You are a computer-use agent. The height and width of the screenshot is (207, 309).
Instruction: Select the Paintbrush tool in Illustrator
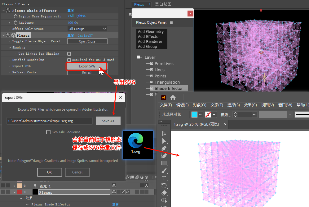164,171
